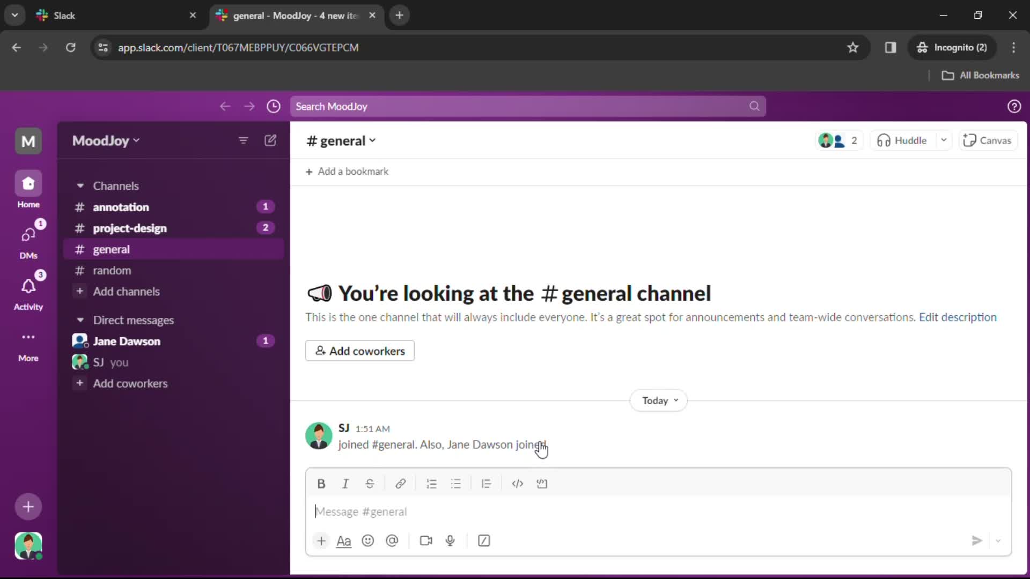This screenshot has height=579, width=1030.
Task: Compose a new message
Action: pos(270,140)
